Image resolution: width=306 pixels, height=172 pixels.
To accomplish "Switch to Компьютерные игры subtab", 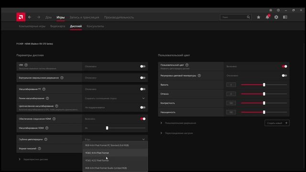I will (x=32, y=26).
